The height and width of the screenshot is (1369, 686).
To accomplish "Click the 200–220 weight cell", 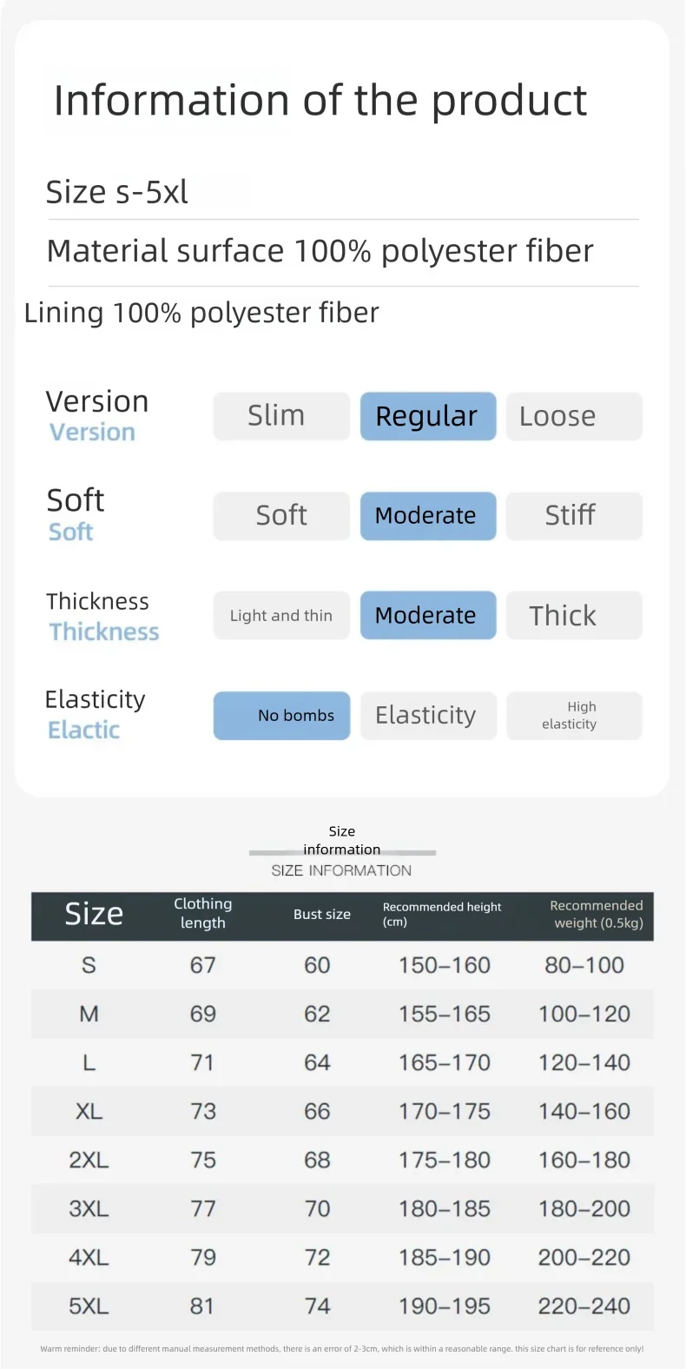I will tap(584, 1258).
